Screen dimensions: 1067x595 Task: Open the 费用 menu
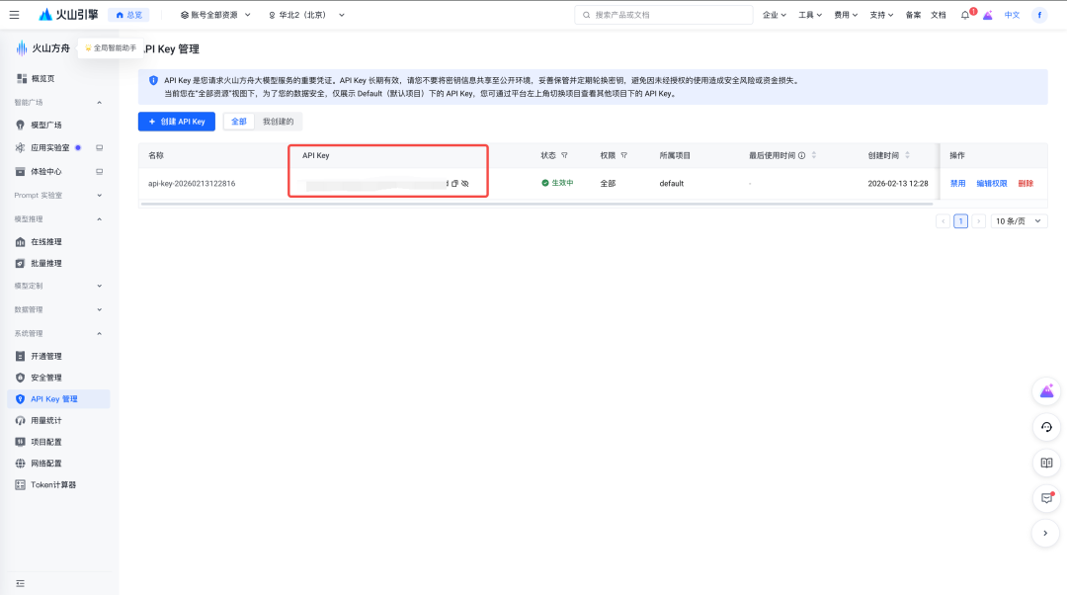846,15
